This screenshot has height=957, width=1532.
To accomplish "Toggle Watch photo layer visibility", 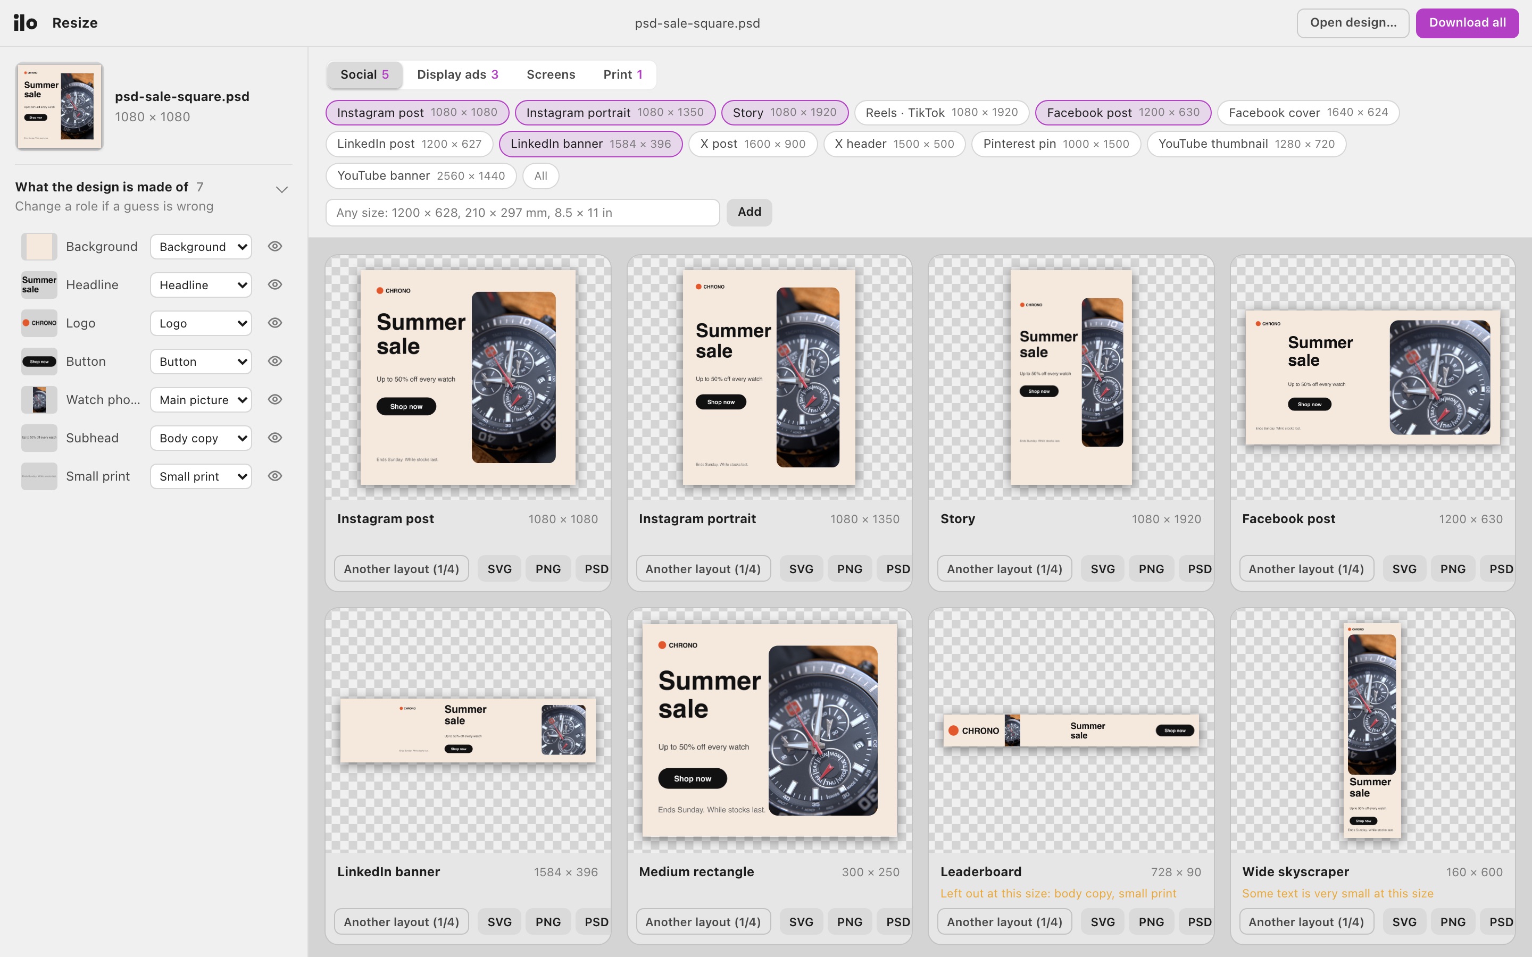I will click(274, 400).
